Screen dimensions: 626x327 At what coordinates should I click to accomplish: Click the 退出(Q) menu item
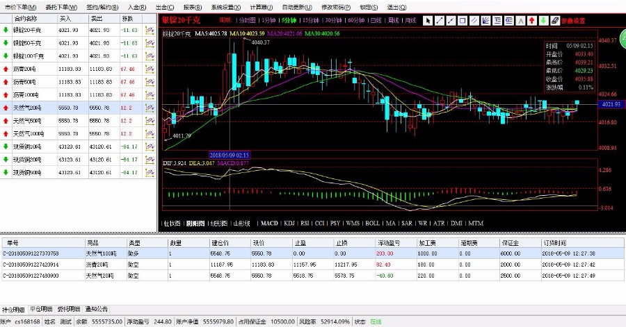(x=397, y=7)
